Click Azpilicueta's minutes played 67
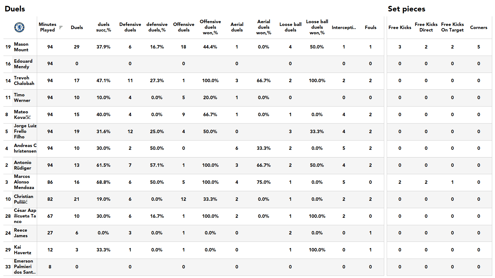Viewport: 495px width, 278px height. pos(50,216)
